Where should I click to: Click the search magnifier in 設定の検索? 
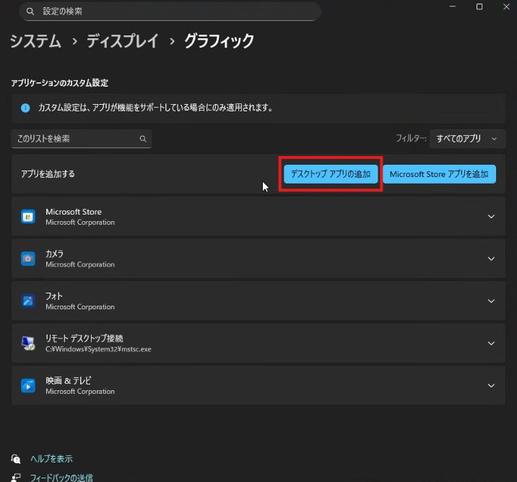[x=30, y=12]
